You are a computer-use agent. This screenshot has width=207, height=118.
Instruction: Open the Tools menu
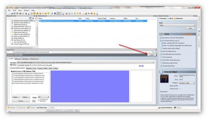point(13,10)
